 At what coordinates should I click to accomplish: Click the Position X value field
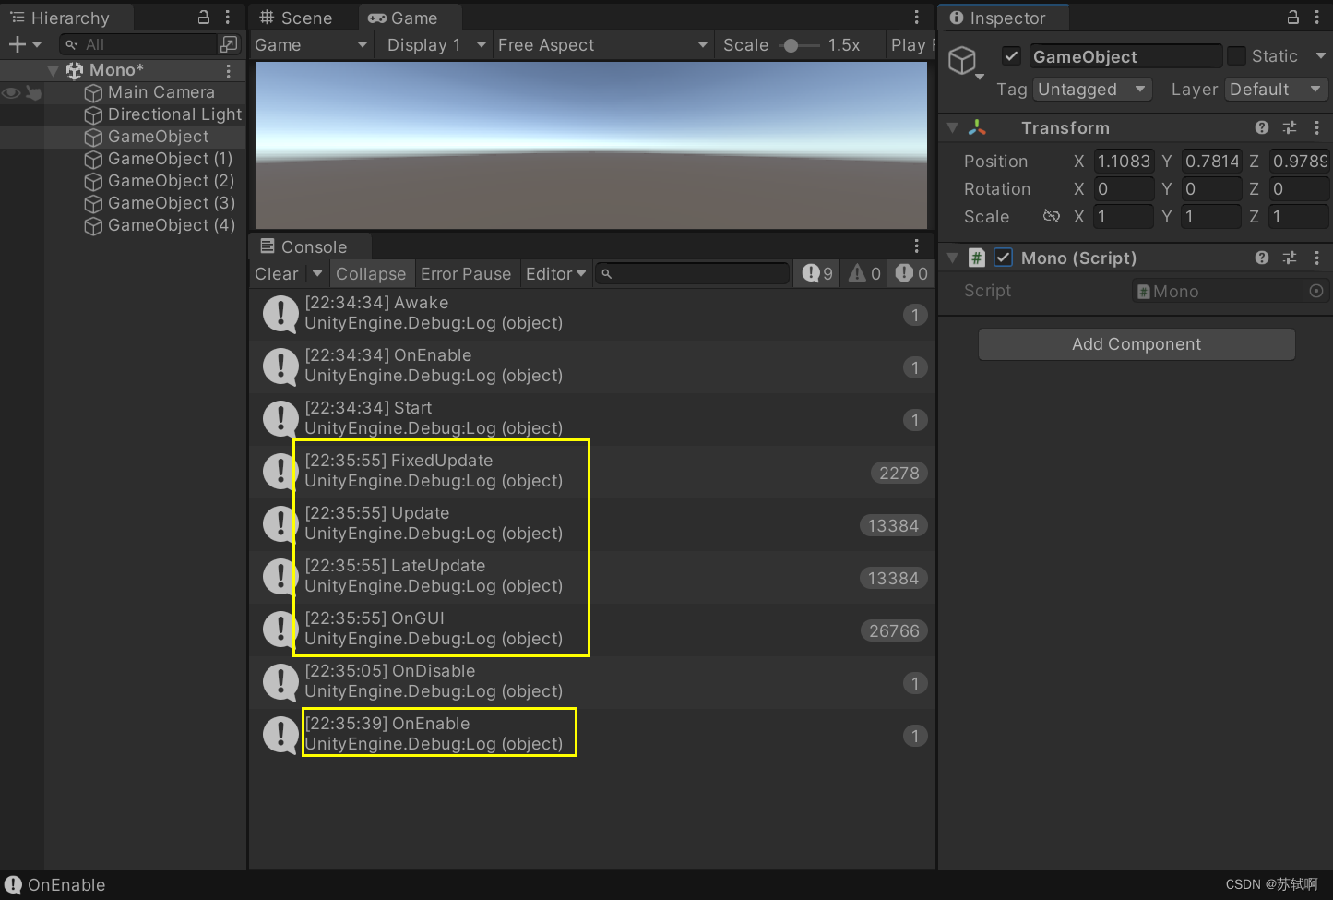click(x=1123, y=161)
